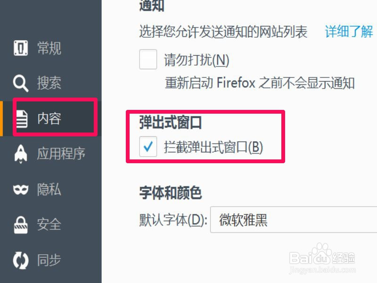
Task: Click the 拦截弹出式窗口(B) checkbox label
Action: (213, 147)
